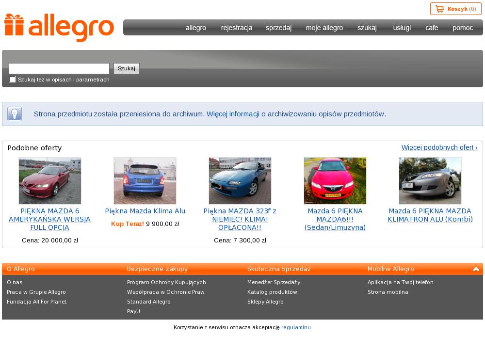Open Piękna MAZDA 323f z NIEMIEC listing
Image resolution: width=485 pixels, height=337 pixels.
[240, 219]
